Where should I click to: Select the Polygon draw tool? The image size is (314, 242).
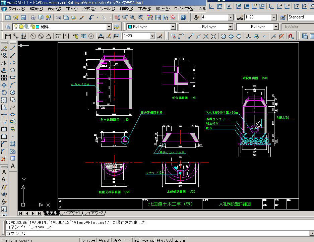(13, 70)
